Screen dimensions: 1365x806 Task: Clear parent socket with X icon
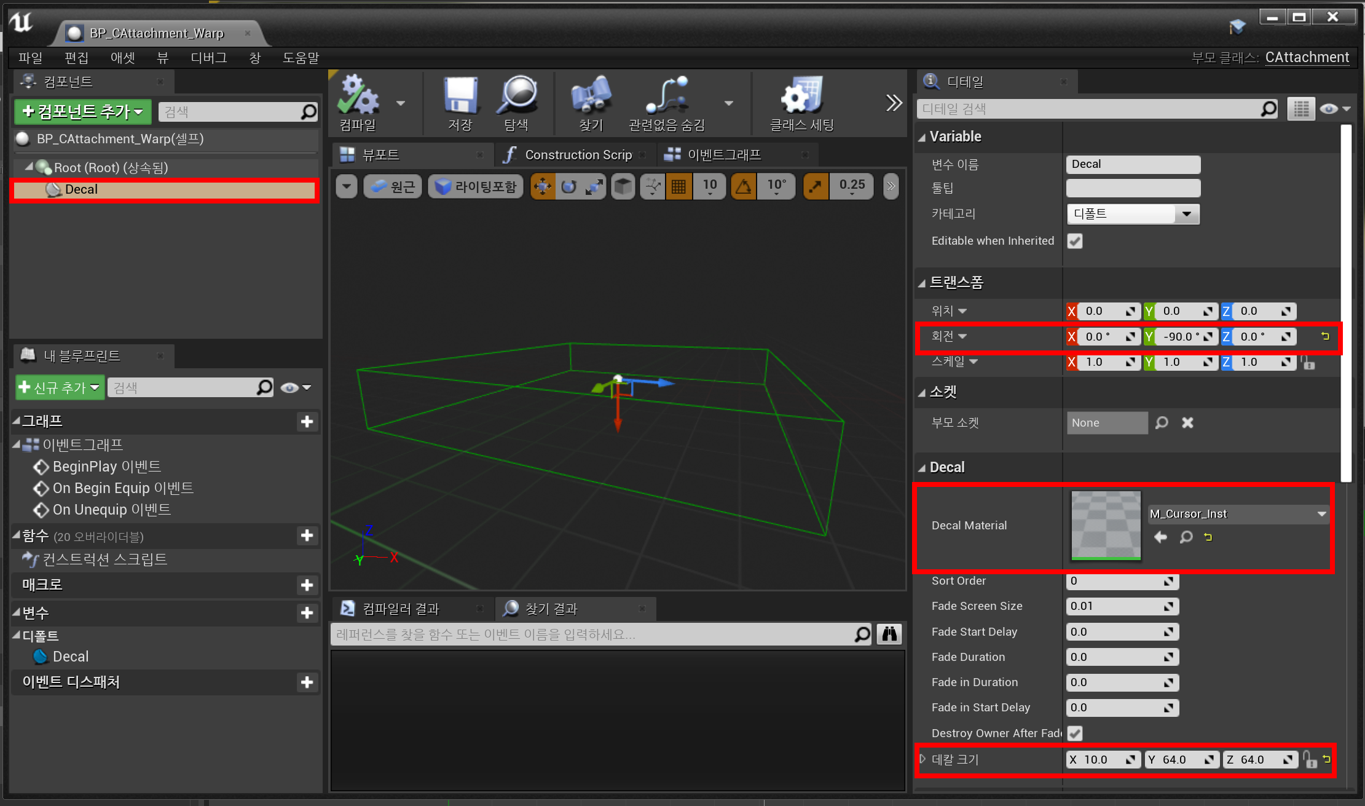1187,423
